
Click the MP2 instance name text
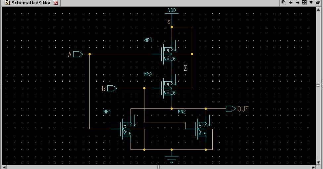148,74
